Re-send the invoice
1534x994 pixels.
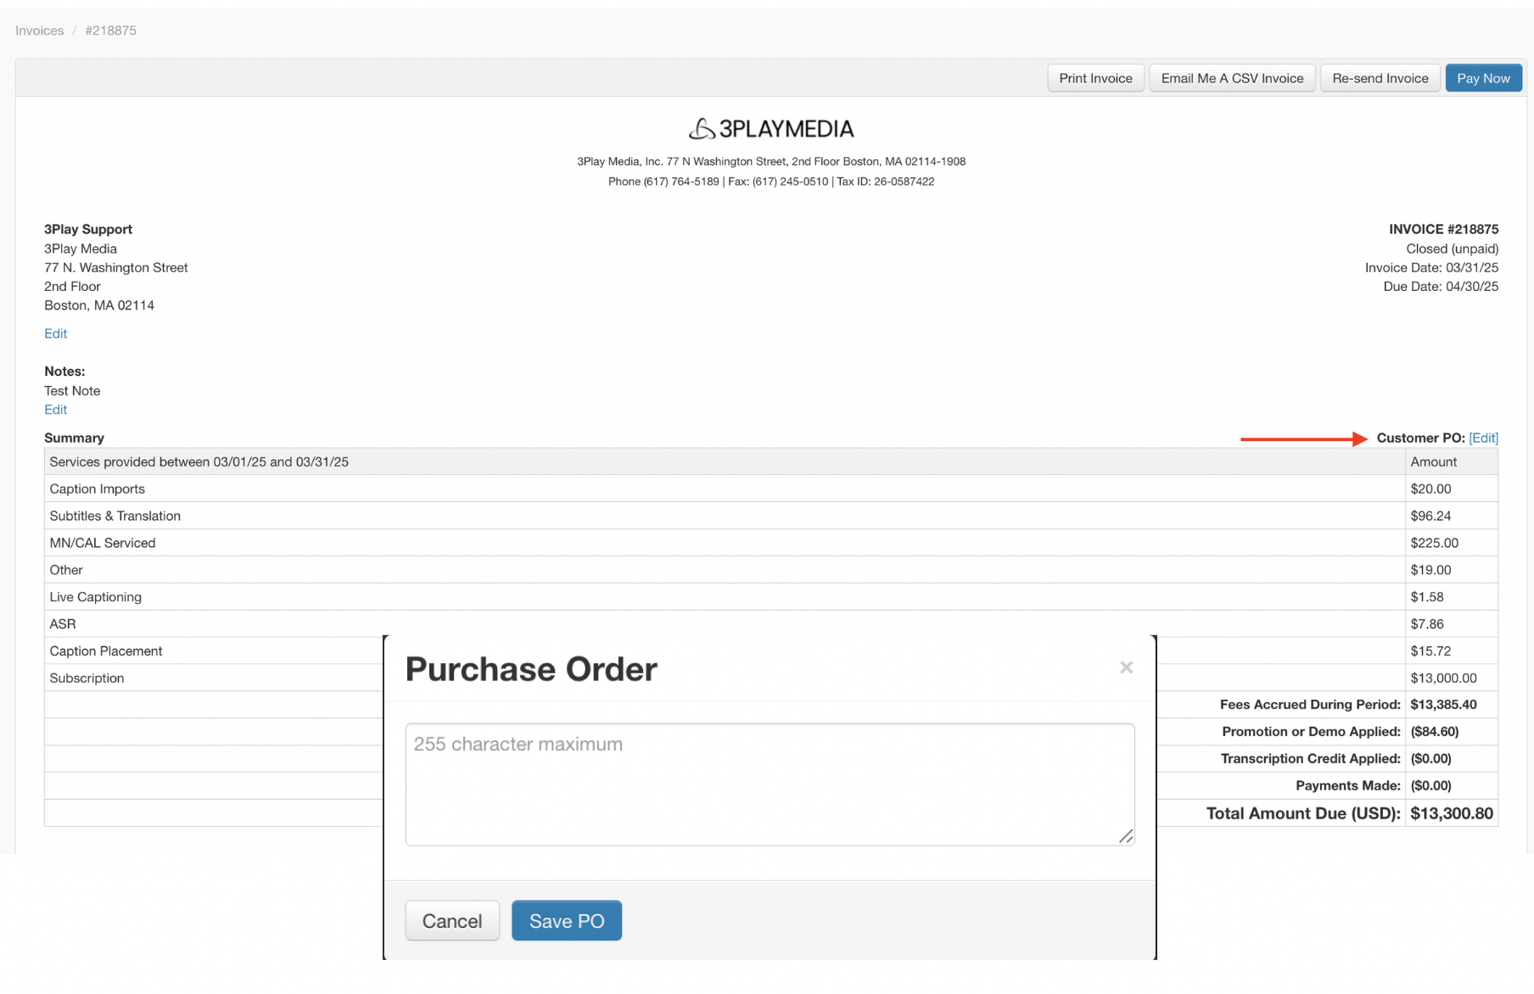pyautogui.click(x=1380, y=78)
